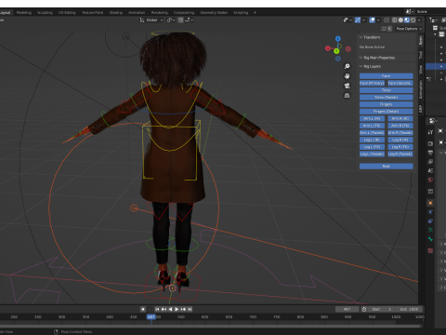Click the timeline horizontal scrollbar

tap(211, 326)
